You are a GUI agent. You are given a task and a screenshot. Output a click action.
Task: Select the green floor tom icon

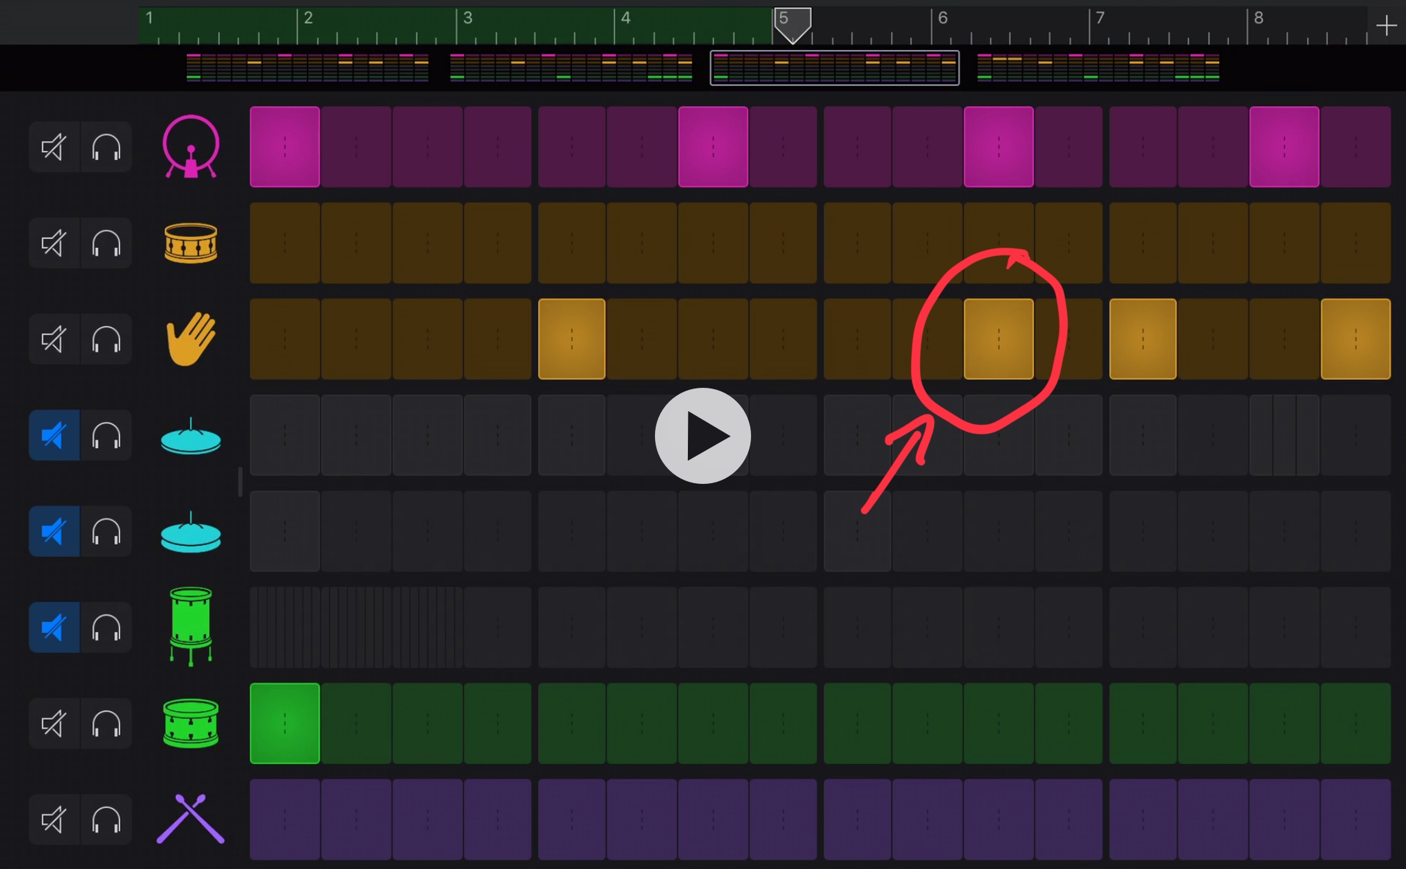[191, 626]
